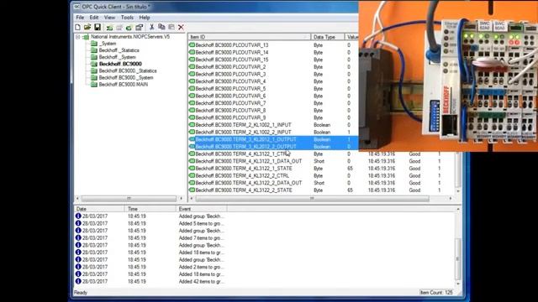Select item Beckhoff.BC9000.TERM_4_KL3122_2_DATA_OUT
The width and height of the screenshot is (538, 302).
[249, 183]
